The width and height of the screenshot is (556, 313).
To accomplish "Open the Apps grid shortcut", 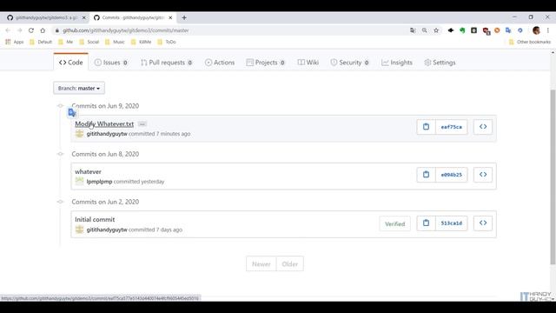I will (x=15, y=42).
